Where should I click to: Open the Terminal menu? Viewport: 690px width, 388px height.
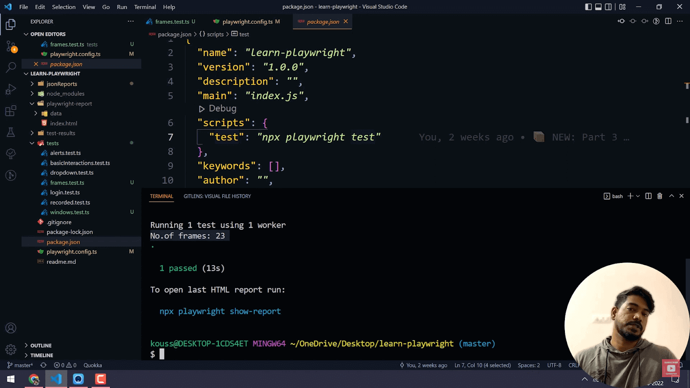tap(145, 7)
